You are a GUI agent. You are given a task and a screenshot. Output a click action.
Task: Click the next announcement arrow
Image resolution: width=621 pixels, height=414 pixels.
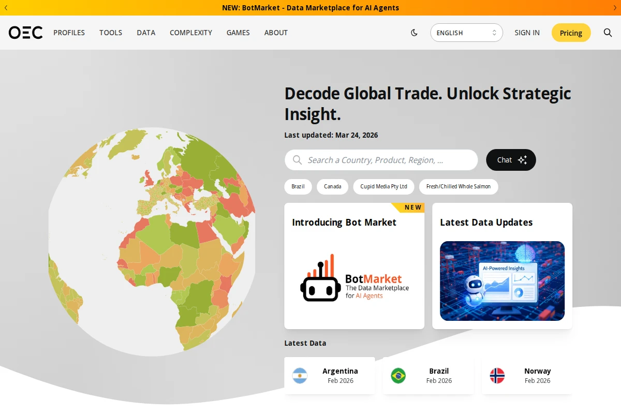click(615, 8)
